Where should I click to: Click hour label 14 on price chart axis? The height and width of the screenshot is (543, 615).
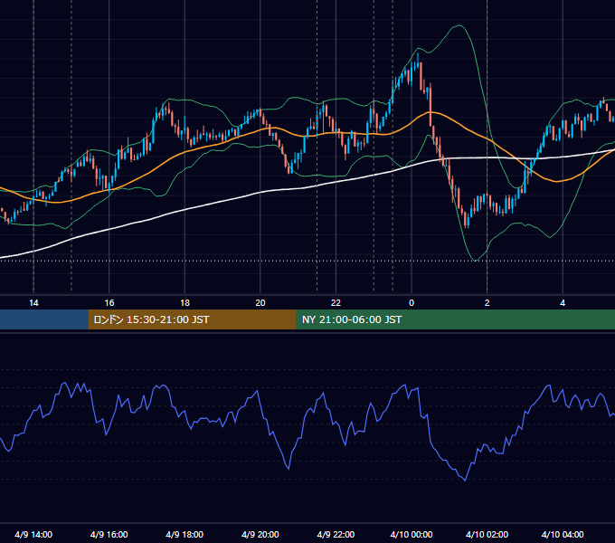click(33, 303)
